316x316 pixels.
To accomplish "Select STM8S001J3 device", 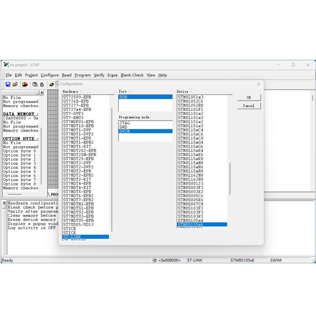I will [202, 184].
